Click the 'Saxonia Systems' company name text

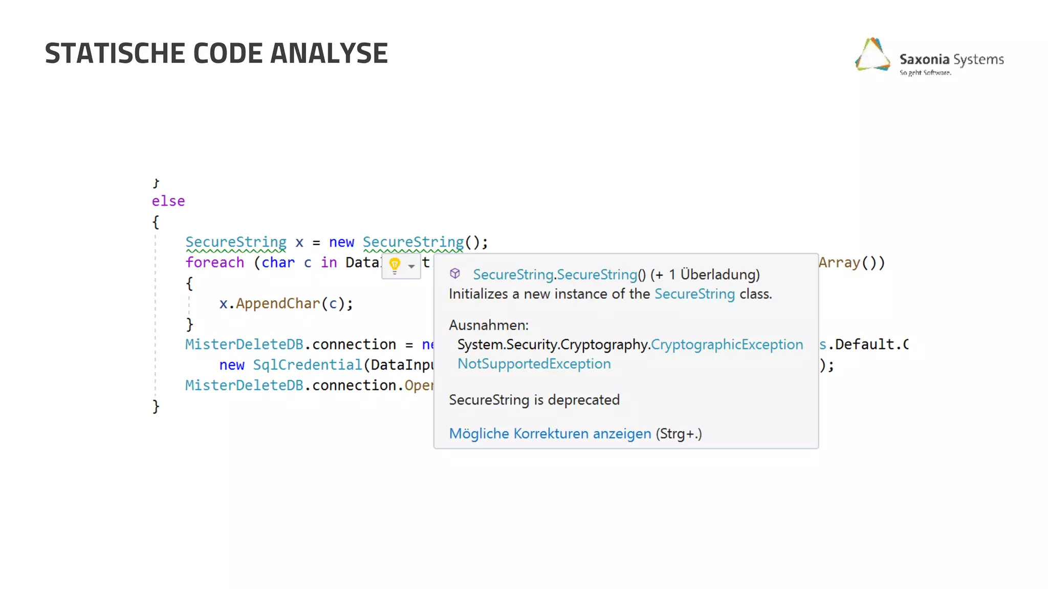coord(952,59)
